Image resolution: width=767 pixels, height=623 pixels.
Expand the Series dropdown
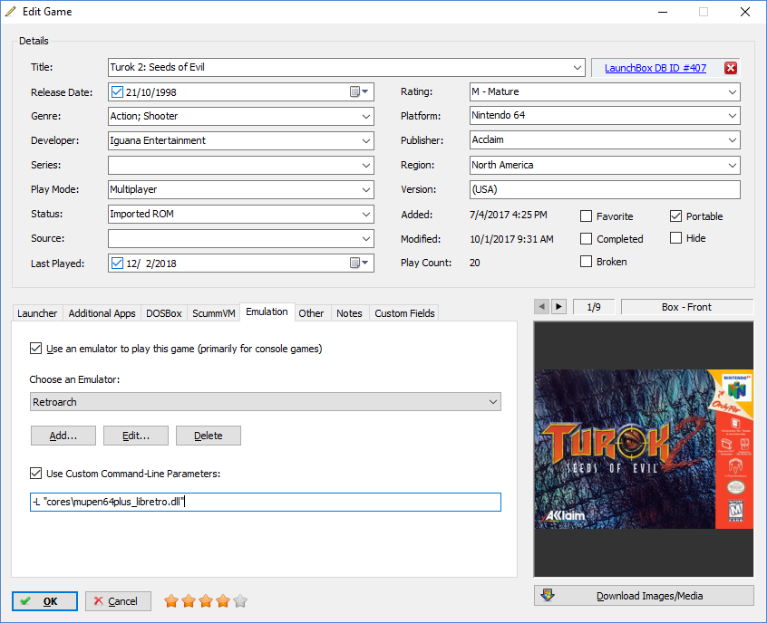point(366,165)
